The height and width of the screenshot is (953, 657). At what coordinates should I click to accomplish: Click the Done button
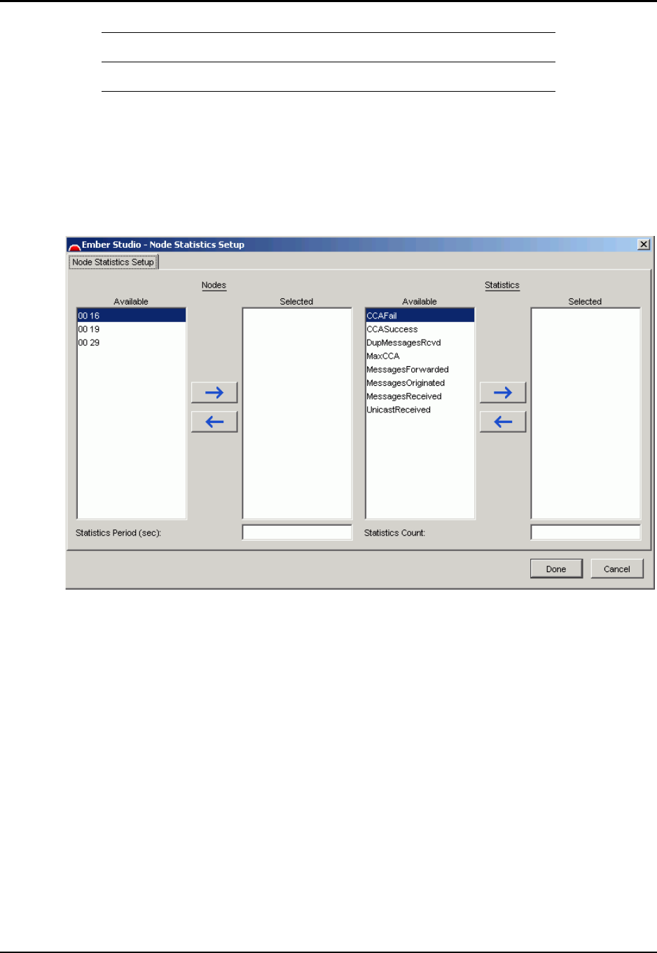[556, 569]
